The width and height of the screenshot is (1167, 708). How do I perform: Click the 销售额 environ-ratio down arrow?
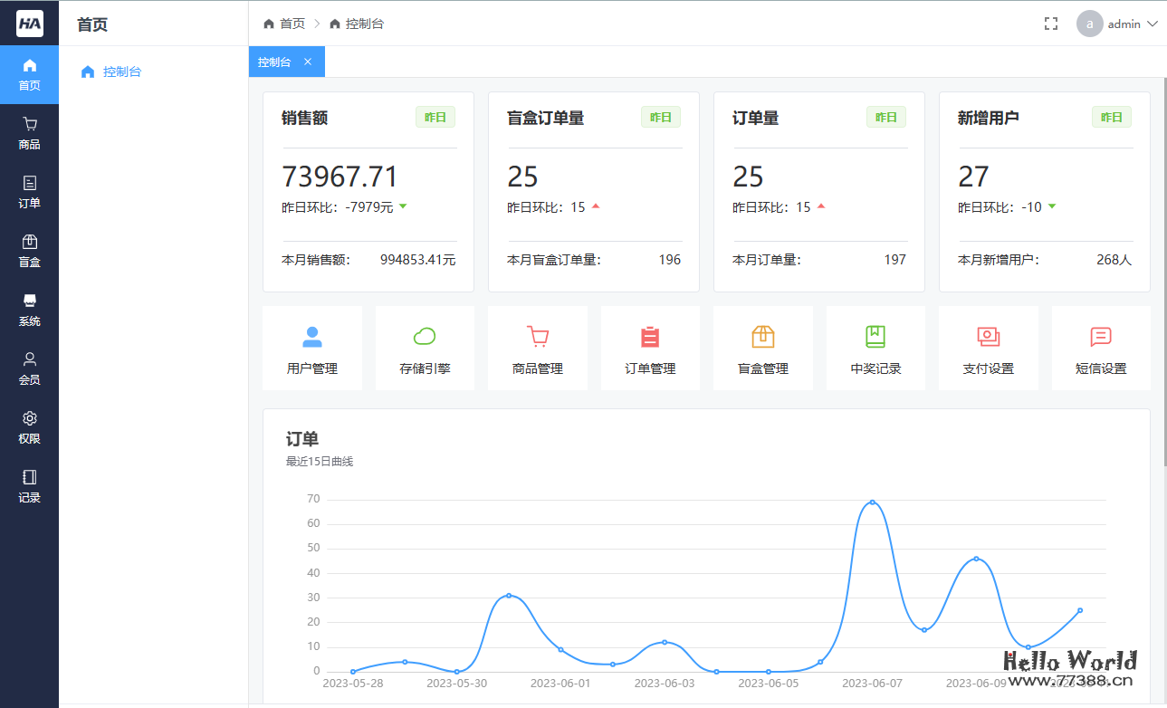403,206
